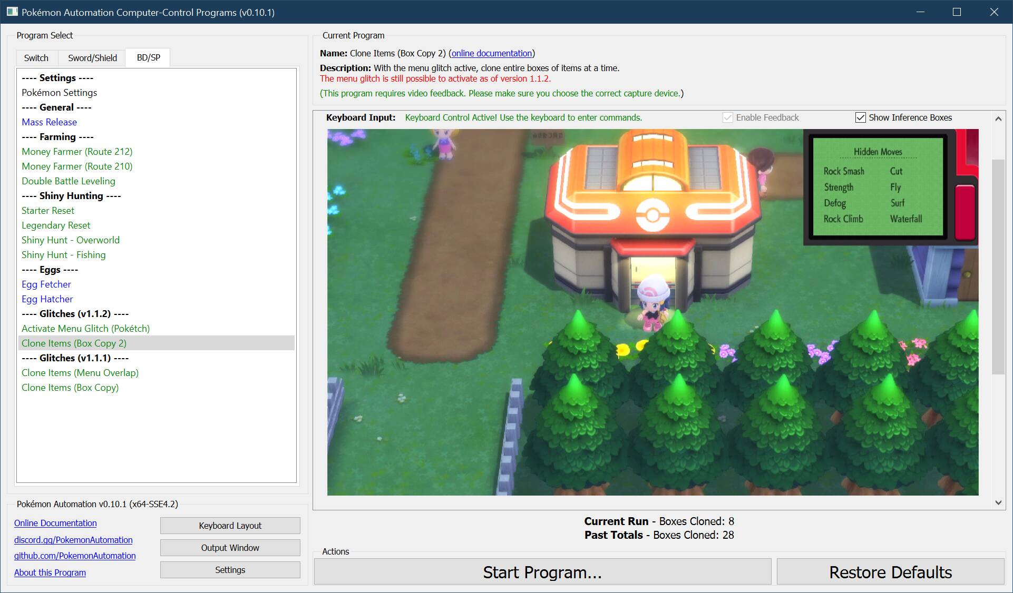Toggle Show Inference Boxes checkbox

coord(861,117)
